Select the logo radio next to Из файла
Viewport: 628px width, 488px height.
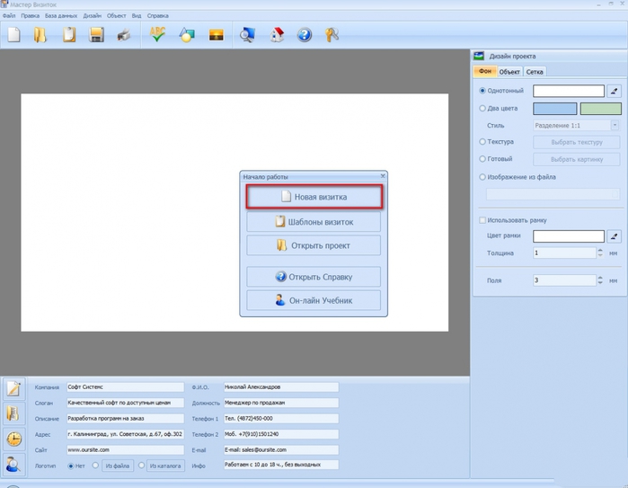point(95,466)
